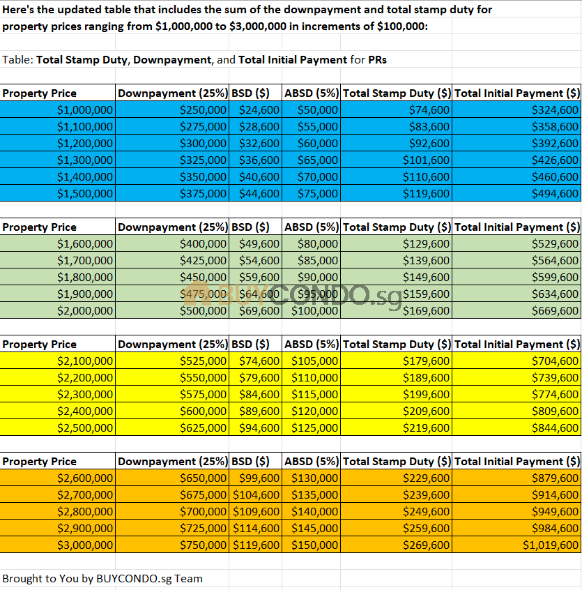Select the BSD cell showing $28,600
Viewport: 582px width, 590px height.
(x=256, y=126)
